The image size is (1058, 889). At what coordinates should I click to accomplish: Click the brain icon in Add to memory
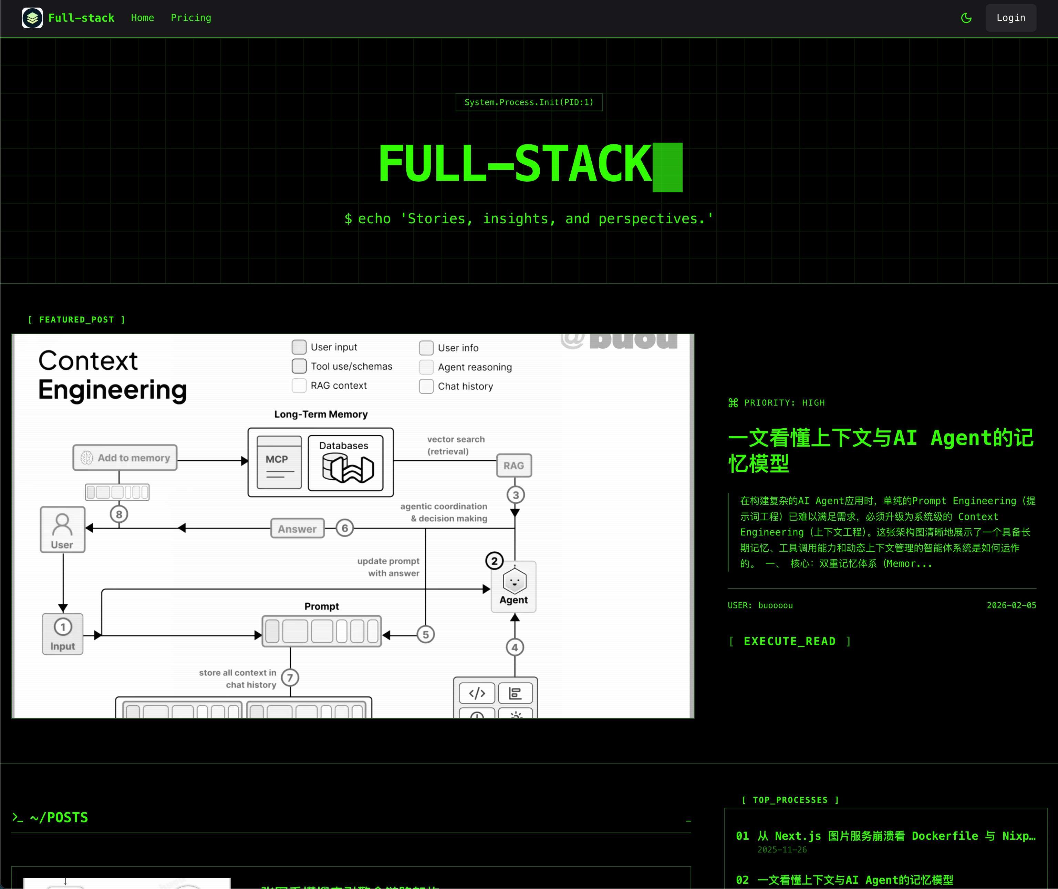pyautogui.click(x=87, y=458)
